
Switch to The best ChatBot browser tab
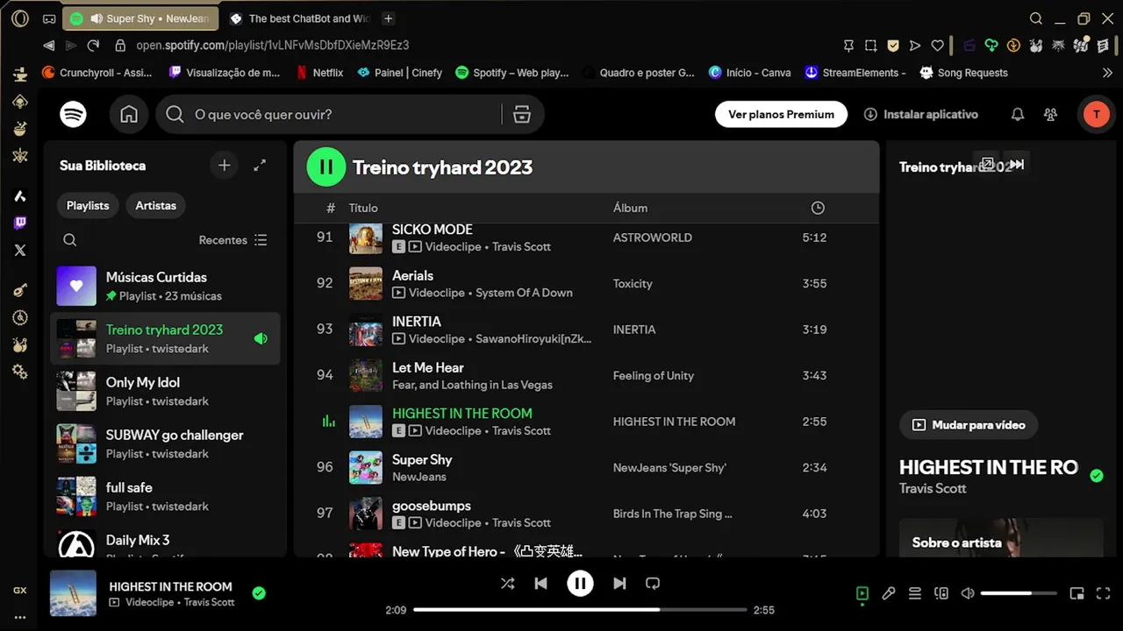point(298,18)
